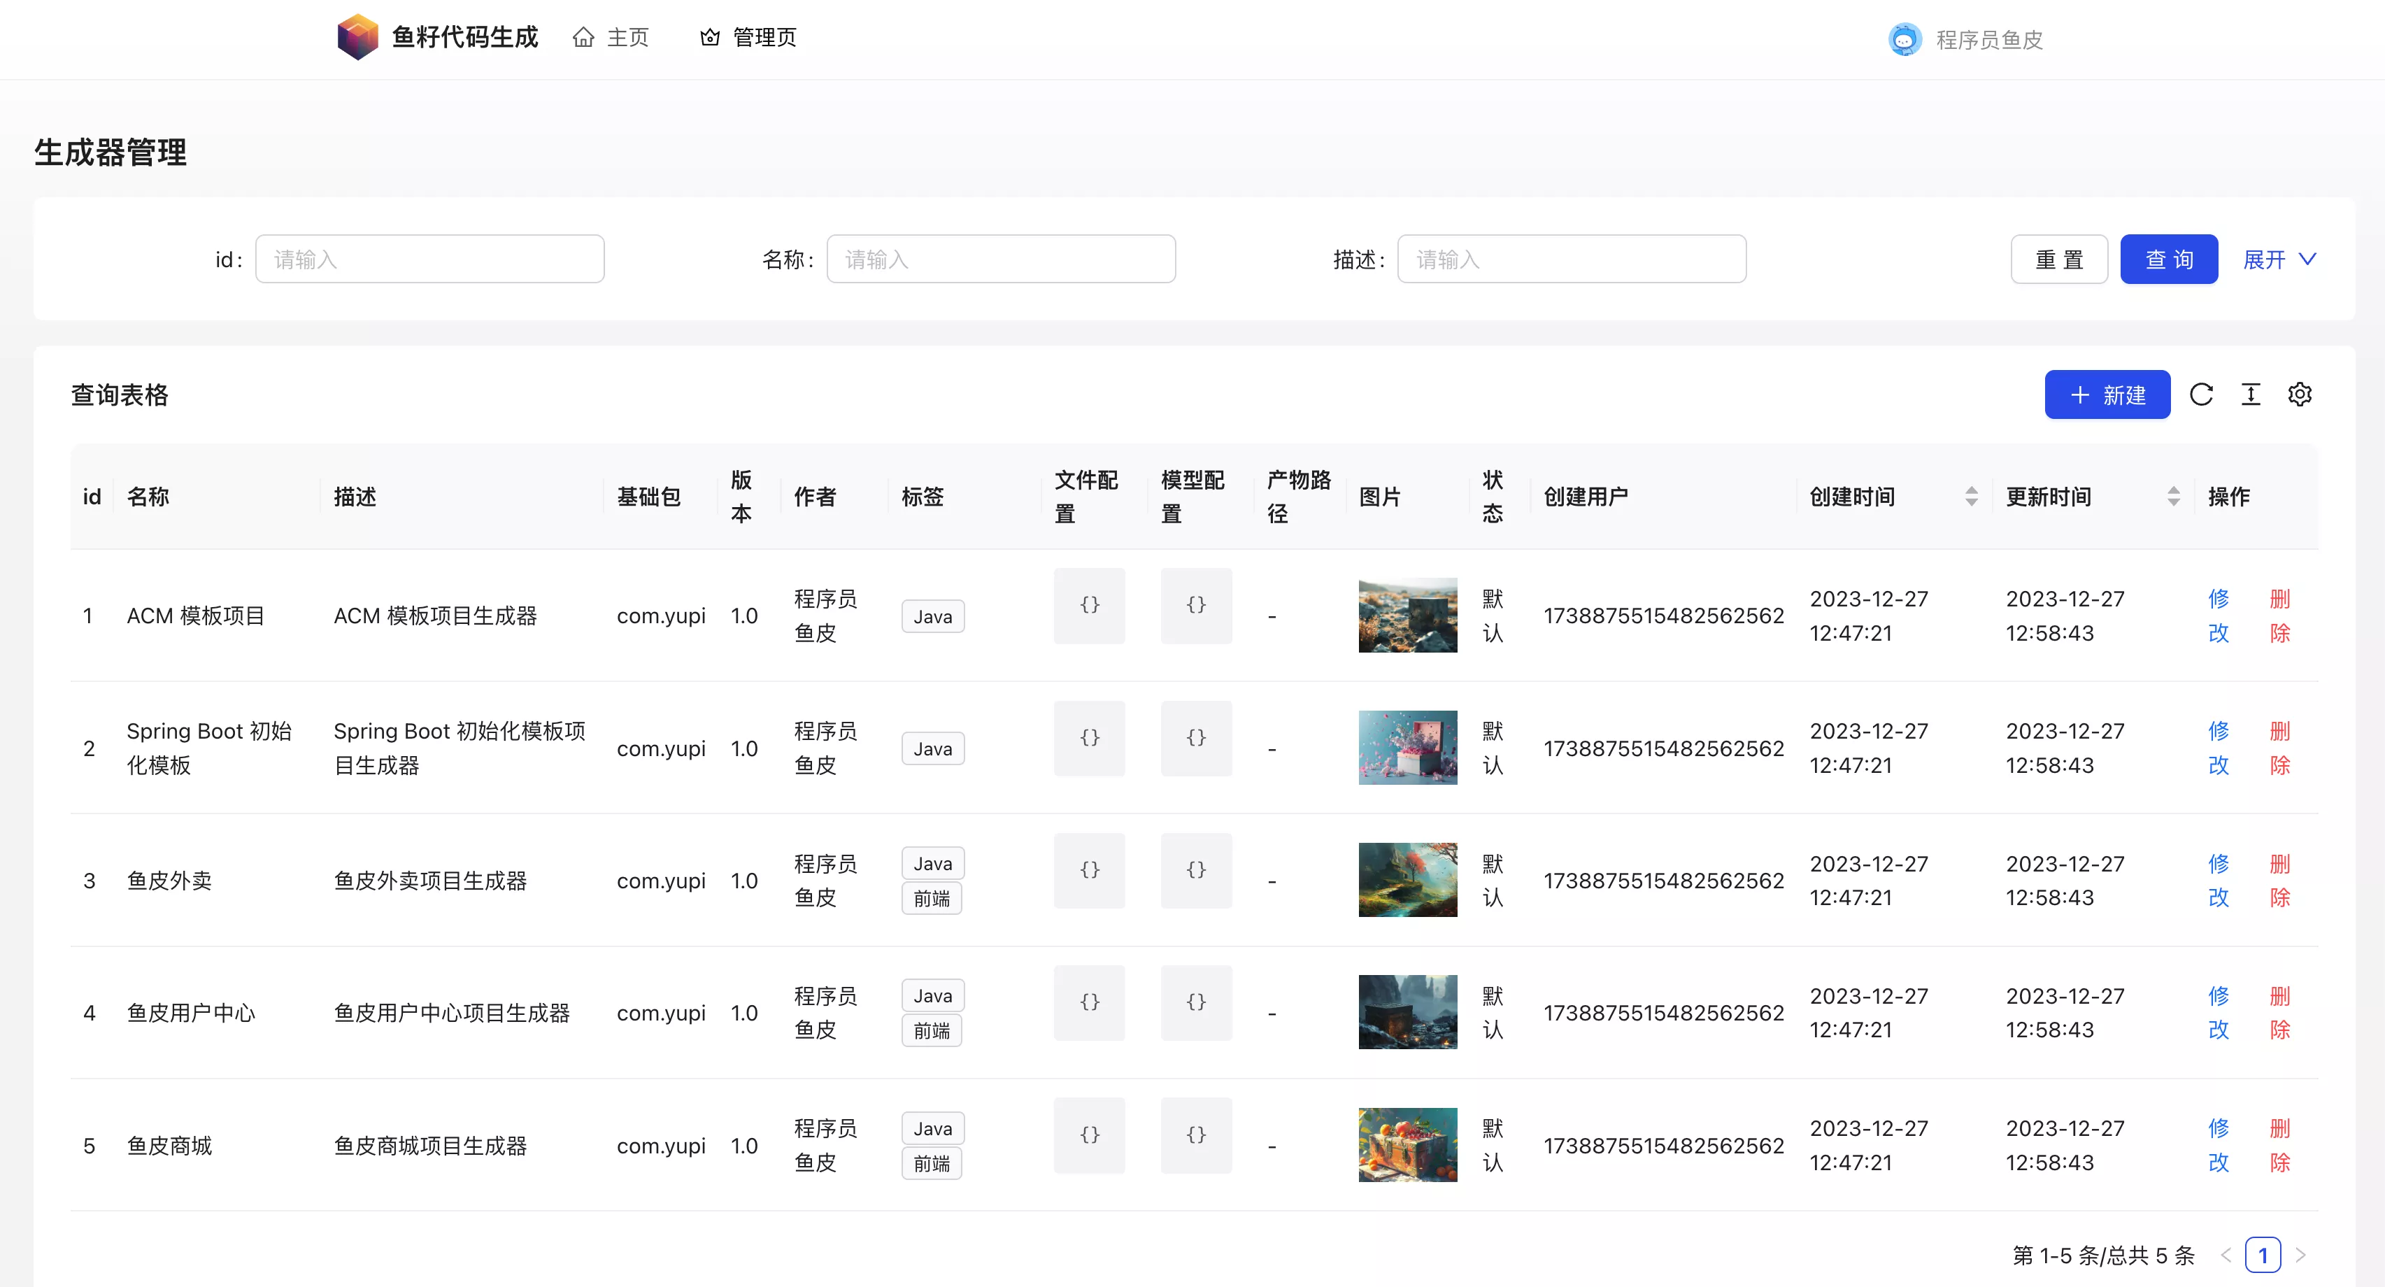This screenshot has width=2385, height=1287.
Task: Open the 管理页 menu item
Action: pos(748,37)
